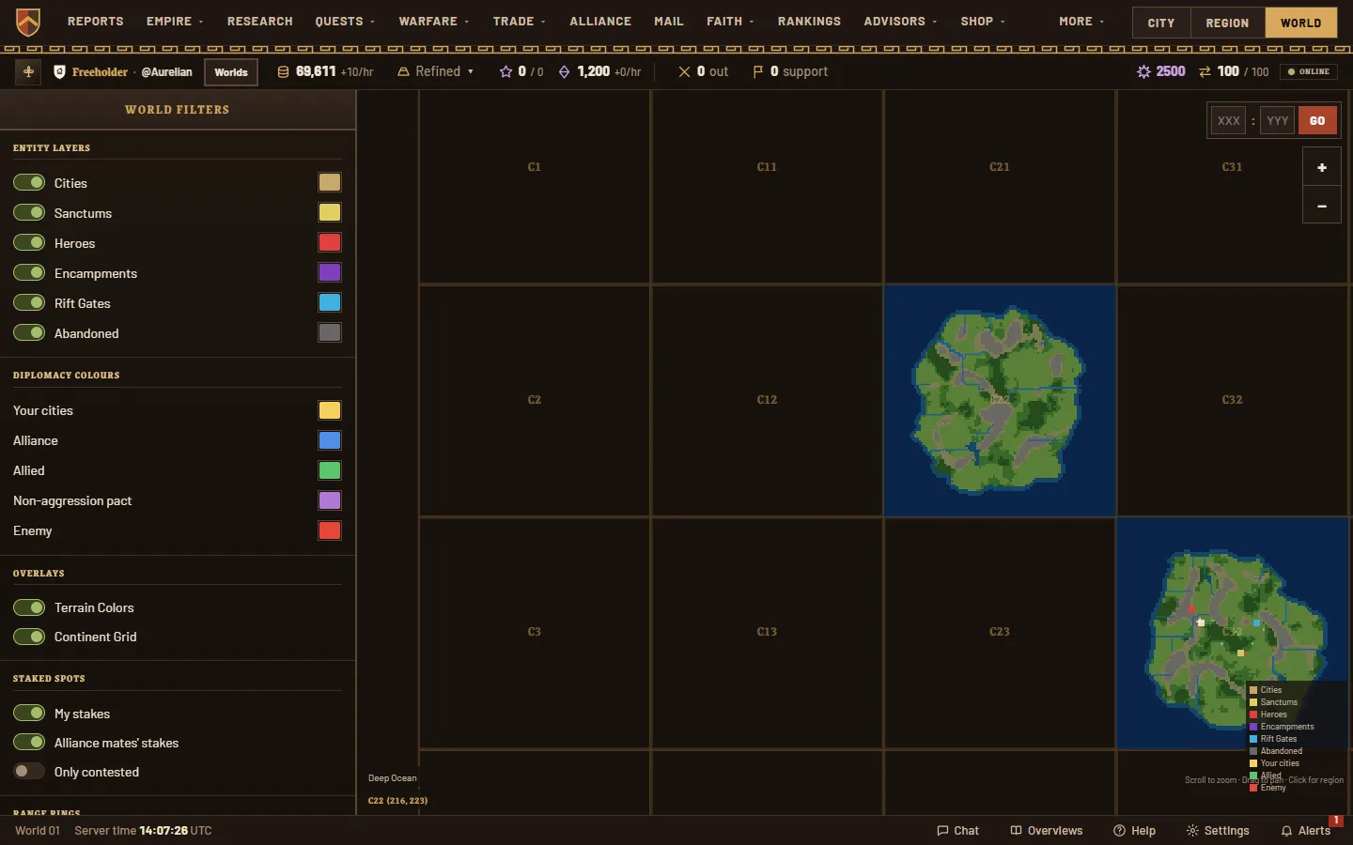This screenshot has width=1353, height=845.
Task: Click the crossed swords out icon
Action: (x=684, y=71)
